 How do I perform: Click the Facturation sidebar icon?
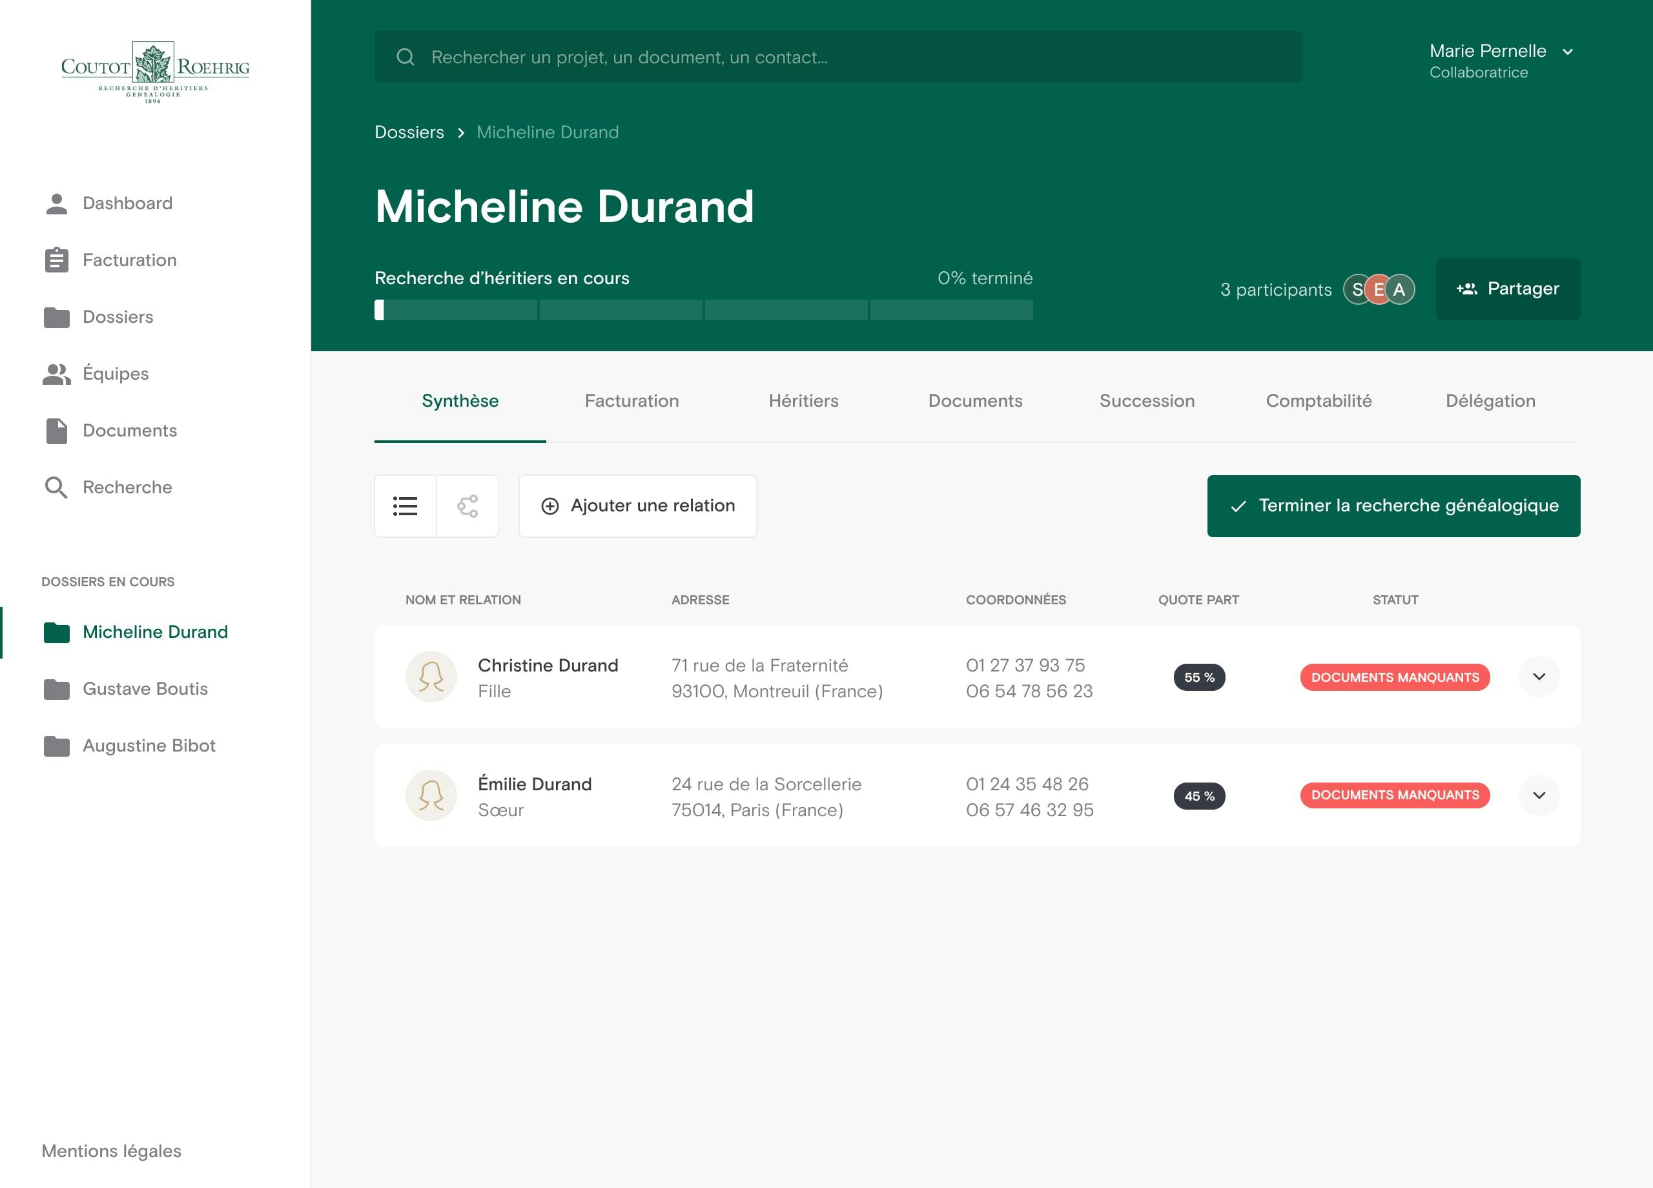tap(55, 259)
